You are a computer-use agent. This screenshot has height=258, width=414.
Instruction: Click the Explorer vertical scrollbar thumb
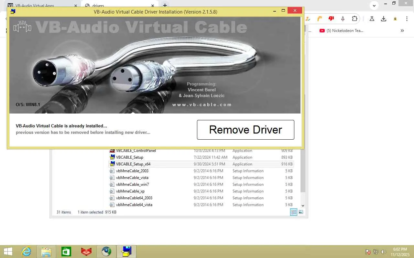point(303,171)
